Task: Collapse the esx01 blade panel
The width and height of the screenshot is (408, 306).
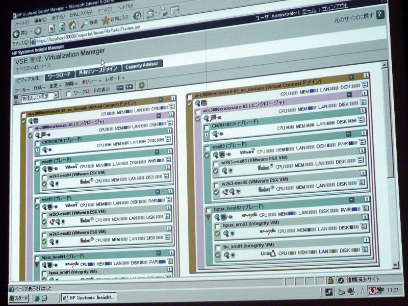Action: (x=157, y=151)
